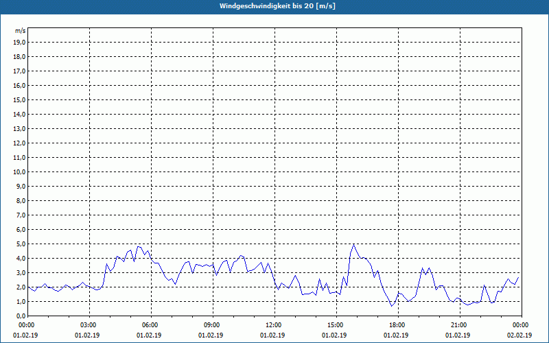Choose the "8,0" y-axis value
Screen dimensions: 549x343
(21, 200)
